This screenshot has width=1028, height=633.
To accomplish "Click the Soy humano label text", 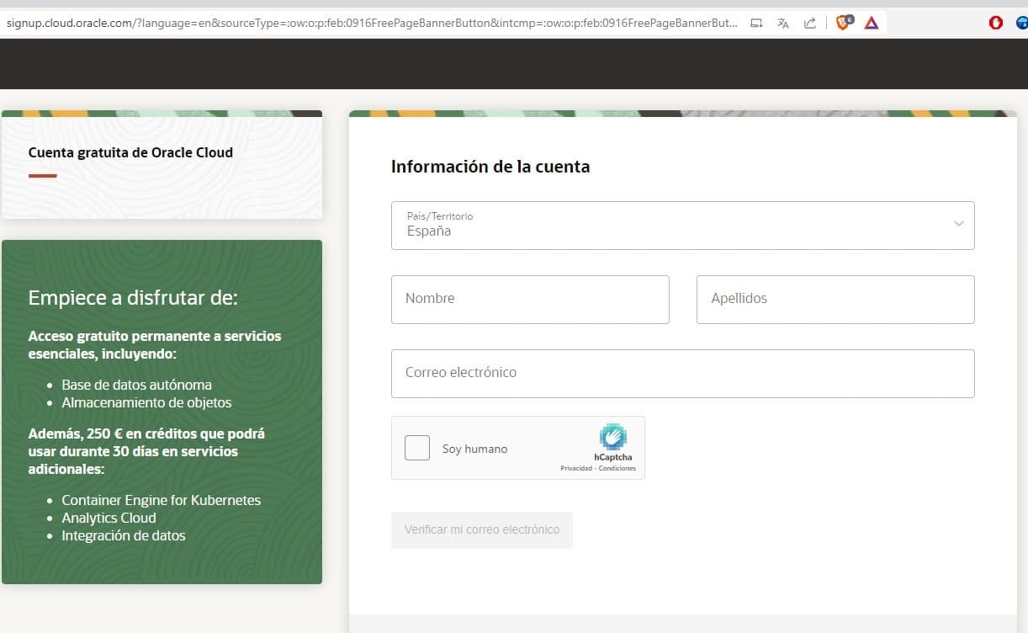I will point(474,449).
